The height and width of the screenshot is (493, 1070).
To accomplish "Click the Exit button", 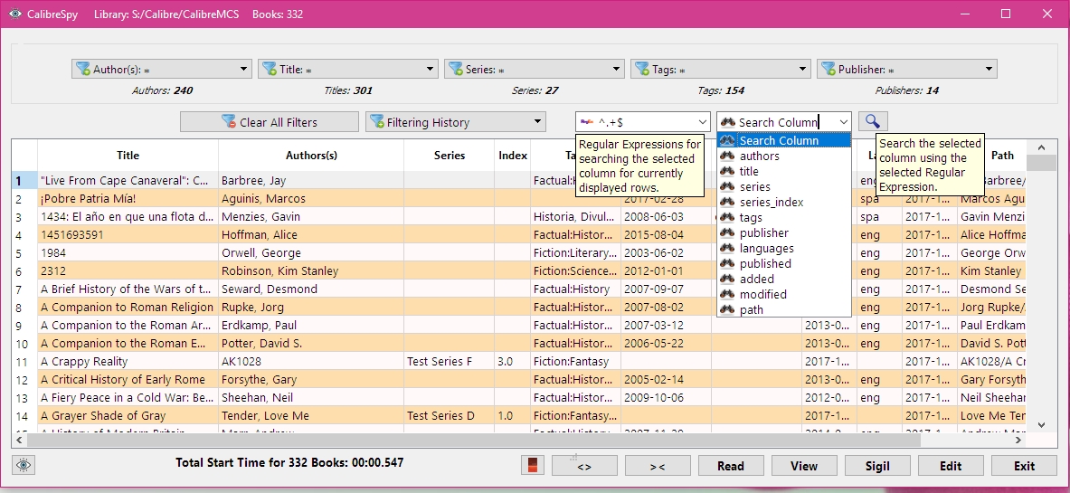I will 1024,466.
